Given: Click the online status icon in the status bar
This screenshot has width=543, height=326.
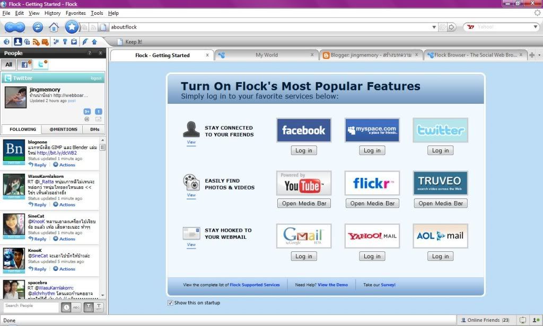Looking at the screenshot, I should [536, 320].
